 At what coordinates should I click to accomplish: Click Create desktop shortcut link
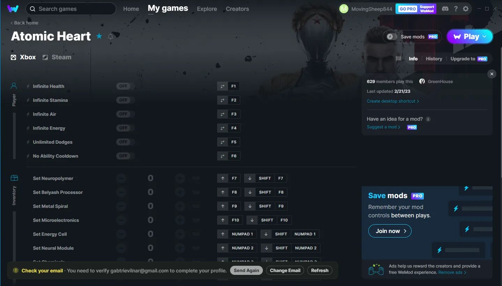pos(393,101)
